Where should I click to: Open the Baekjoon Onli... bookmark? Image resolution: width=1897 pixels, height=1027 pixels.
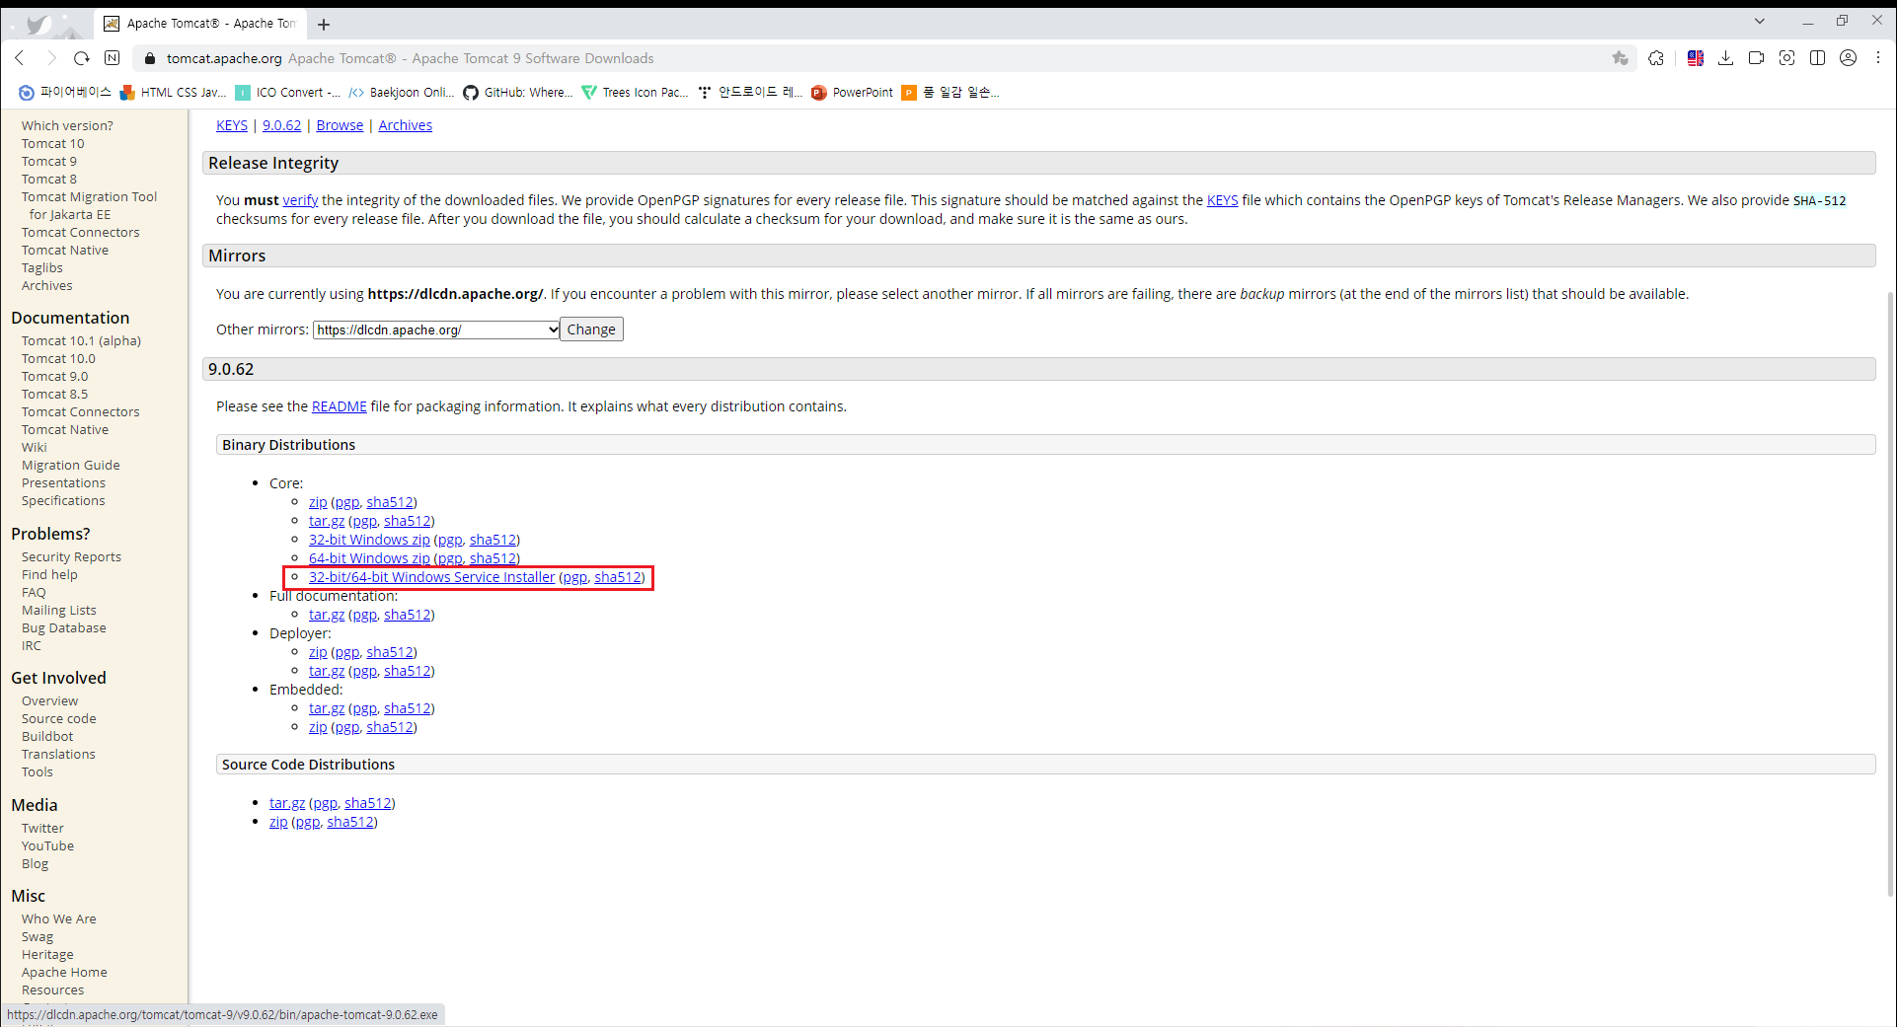pyautogui.click(x=402, y=92)
